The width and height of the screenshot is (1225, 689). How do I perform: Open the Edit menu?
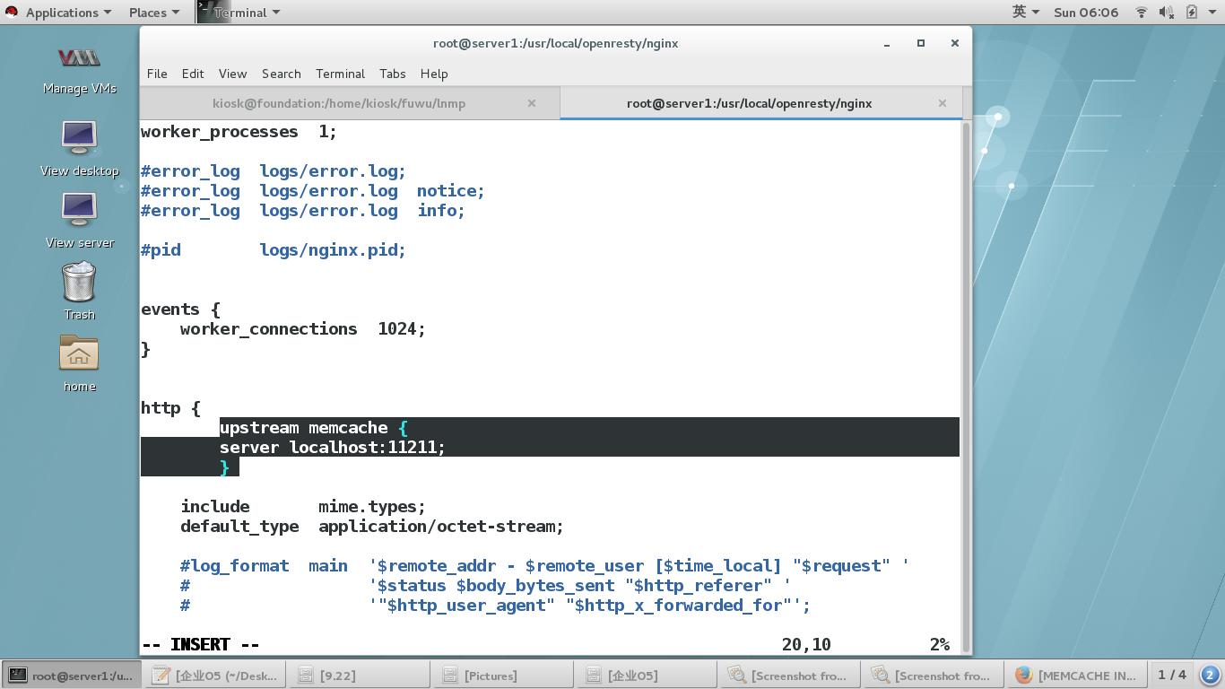pyautogui.click(x=193, y=74)
